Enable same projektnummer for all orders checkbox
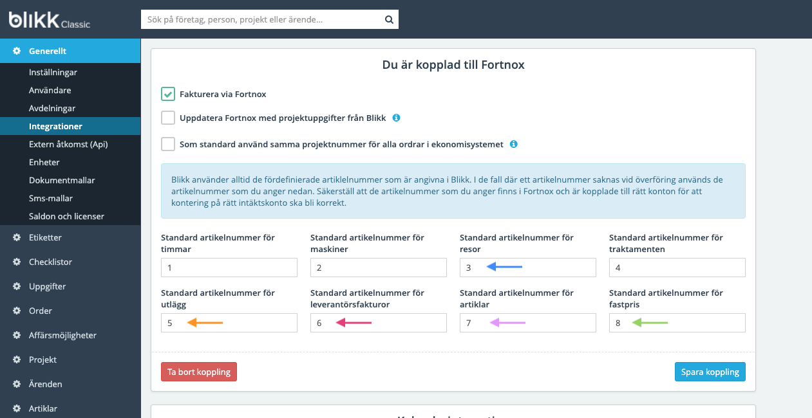This screenshot has height=418, width=812. point(168,144)
